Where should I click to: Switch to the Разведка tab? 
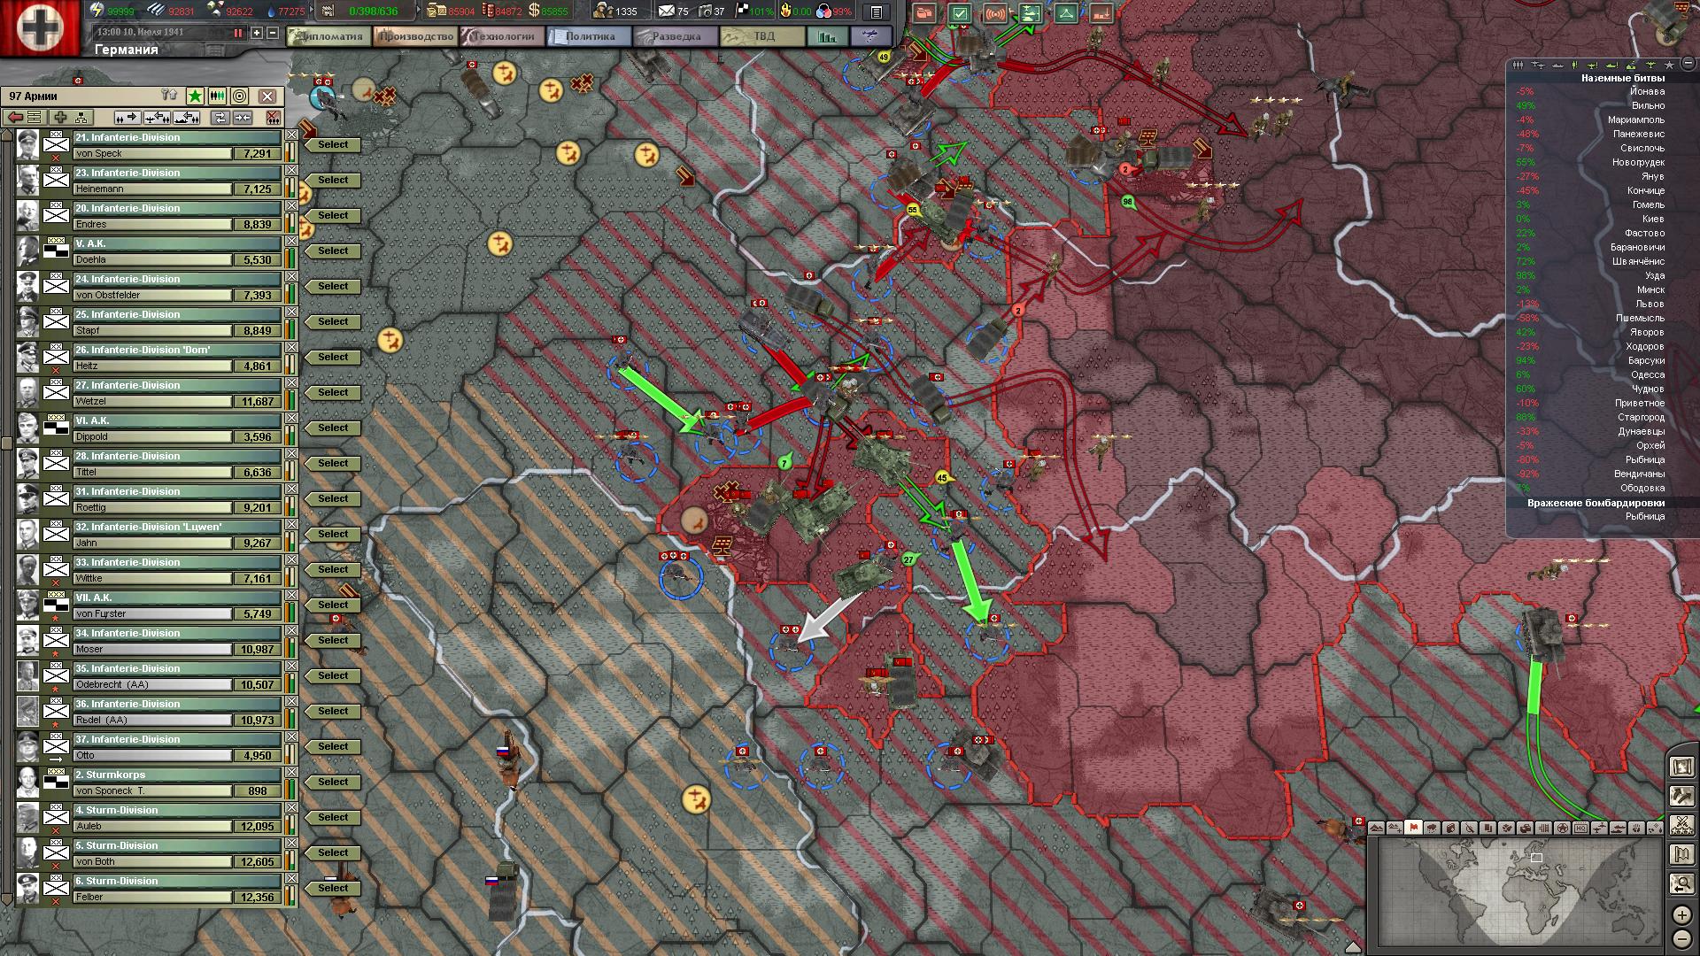click(676, 36)
